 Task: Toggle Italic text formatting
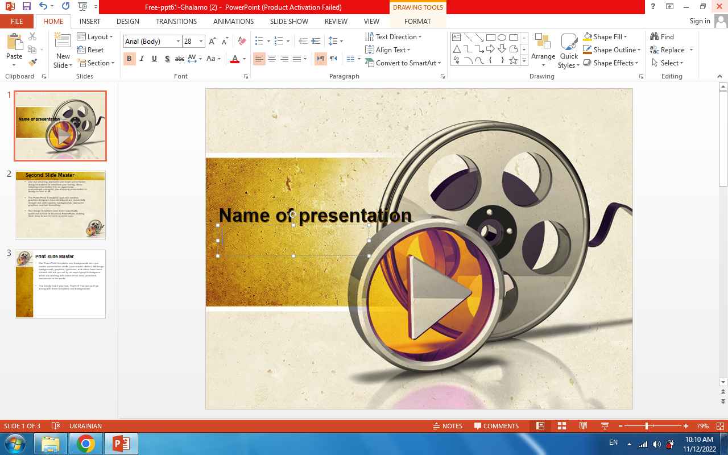(x=142, y=59)
